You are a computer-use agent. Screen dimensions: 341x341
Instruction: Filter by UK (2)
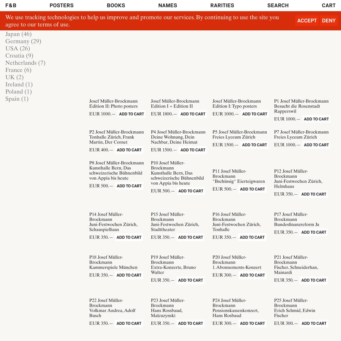(x=14, y=77)
